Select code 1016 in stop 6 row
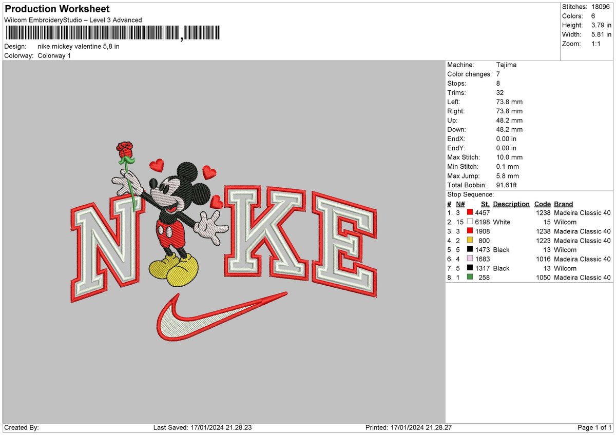 point(543,259)
